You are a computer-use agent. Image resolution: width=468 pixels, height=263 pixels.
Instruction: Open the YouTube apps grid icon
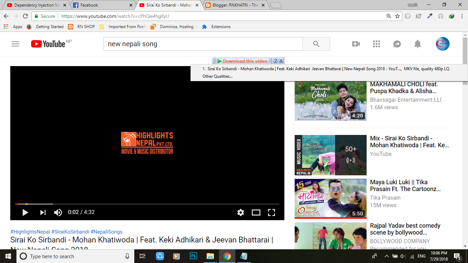click(x=377, y=44)
